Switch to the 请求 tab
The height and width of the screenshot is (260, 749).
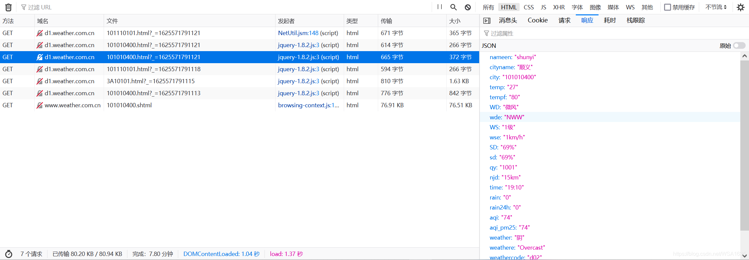pos(564,20)
